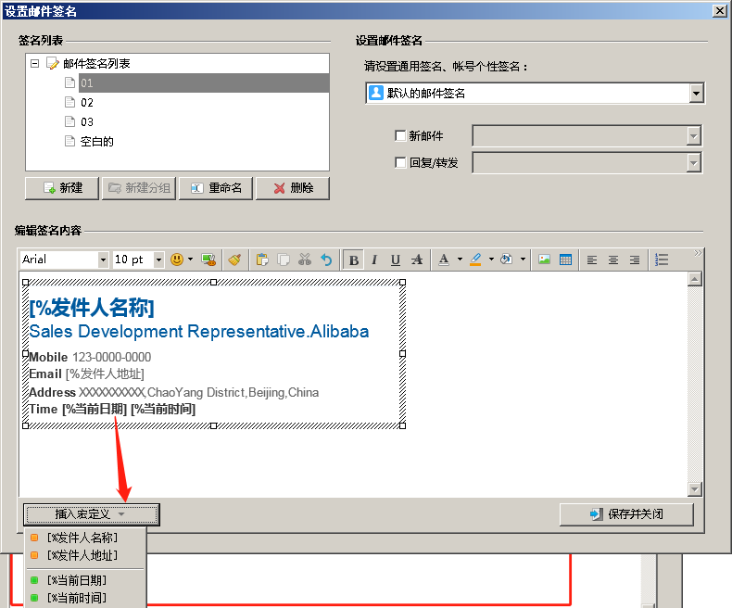Toggle italic formatting

pos(374,260)
